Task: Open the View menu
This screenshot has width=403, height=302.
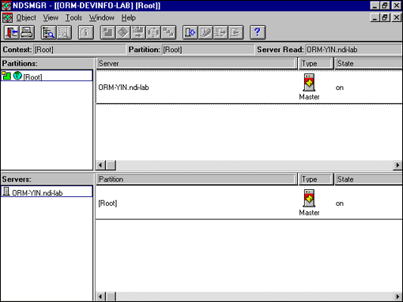Action: [x=51, y=18]
